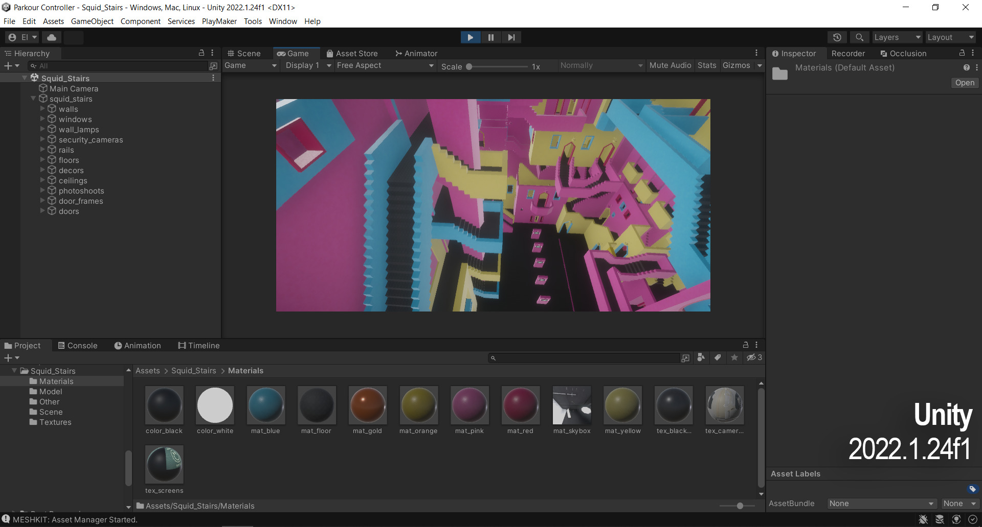Toggle the Inspector lock icon
Screen dimensions: 982x527
coord(962,53)
